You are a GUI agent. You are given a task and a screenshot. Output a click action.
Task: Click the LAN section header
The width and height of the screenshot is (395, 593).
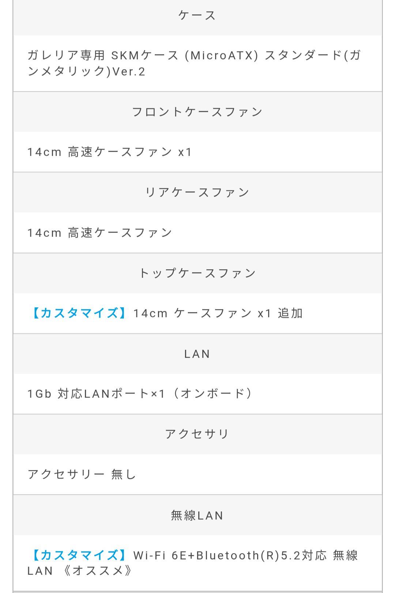(x=197, y=354)
